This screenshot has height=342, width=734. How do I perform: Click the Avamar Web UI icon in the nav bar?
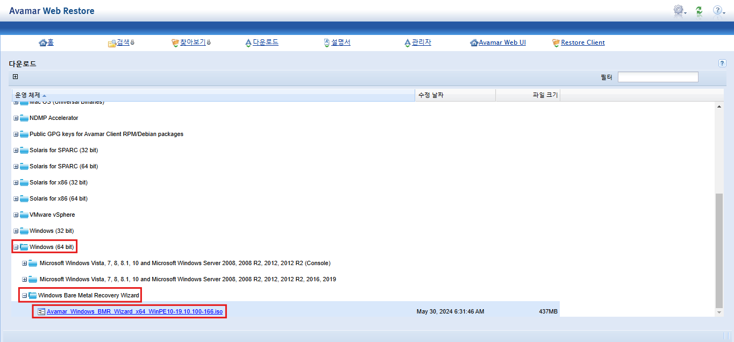tap(474, 42)
